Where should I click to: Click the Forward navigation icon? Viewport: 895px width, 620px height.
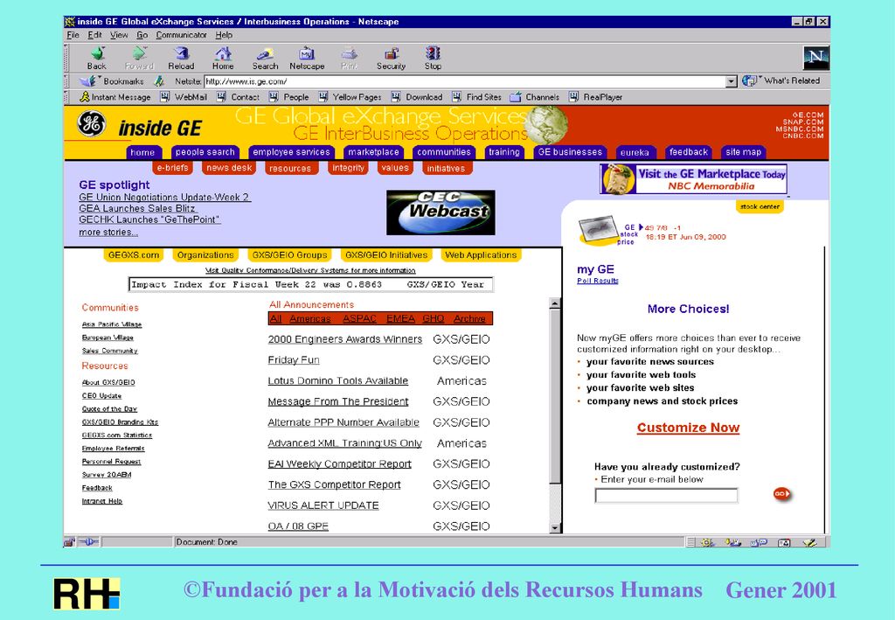coord(139,53)
